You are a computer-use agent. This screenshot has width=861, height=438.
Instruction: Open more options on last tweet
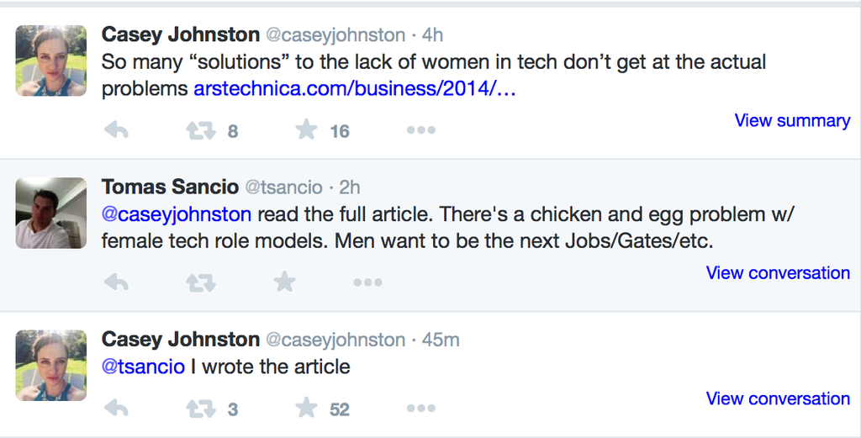420,409
